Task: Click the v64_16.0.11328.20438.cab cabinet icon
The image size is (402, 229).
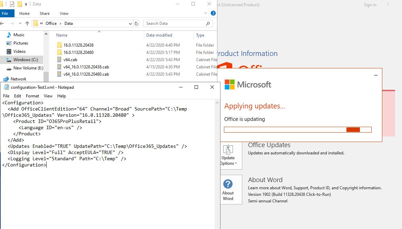Action: pos(59,67)
